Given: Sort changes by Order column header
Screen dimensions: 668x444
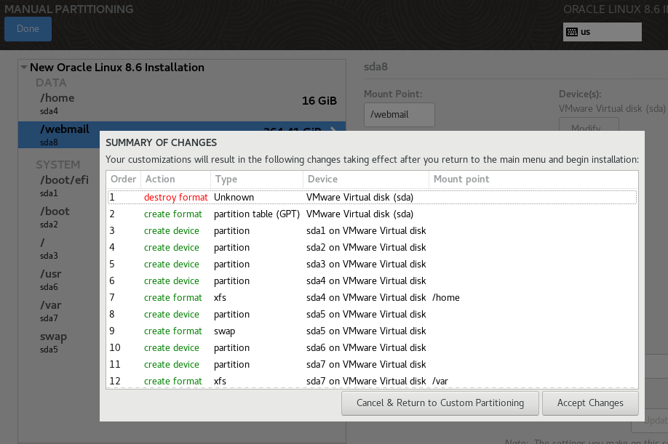Looking at the screenshot, I should tap(123, 179).
